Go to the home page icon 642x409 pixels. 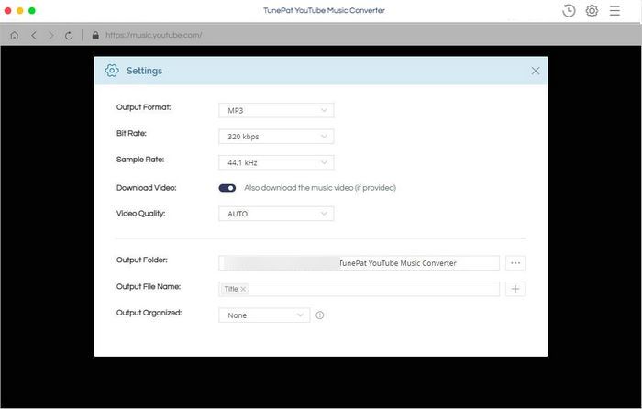[15, 35]
